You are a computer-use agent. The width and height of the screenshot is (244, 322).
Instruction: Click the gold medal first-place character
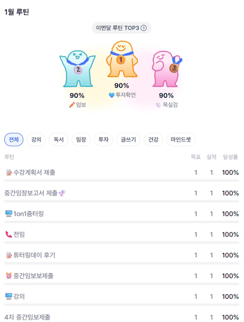122,59
